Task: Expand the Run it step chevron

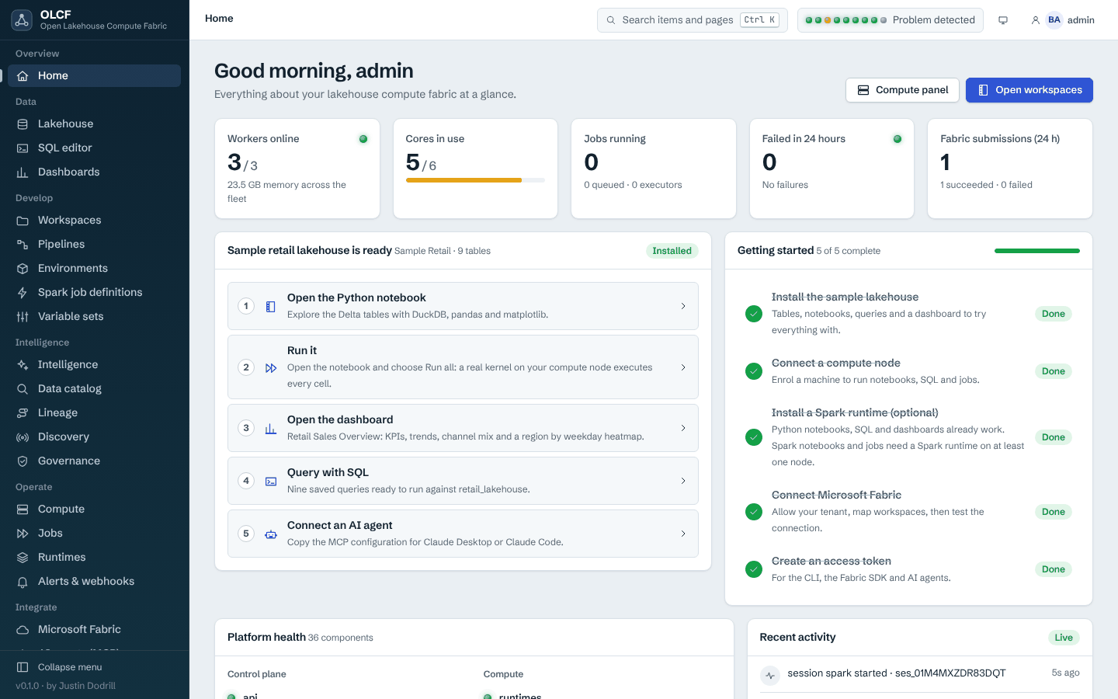Action: tap(683, 367)
